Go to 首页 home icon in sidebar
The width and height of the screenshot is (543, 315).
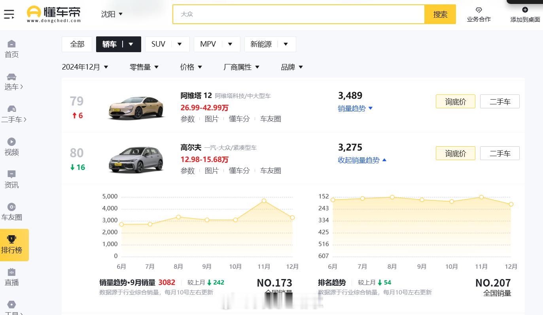click(x=11, y=43)
